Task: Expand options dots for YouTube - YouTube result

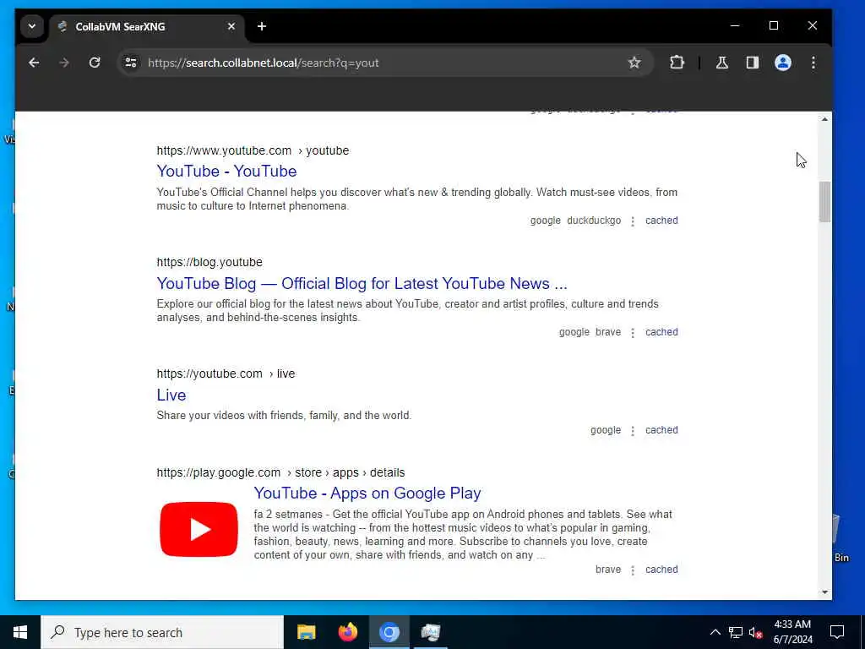Action: [633, 221]
